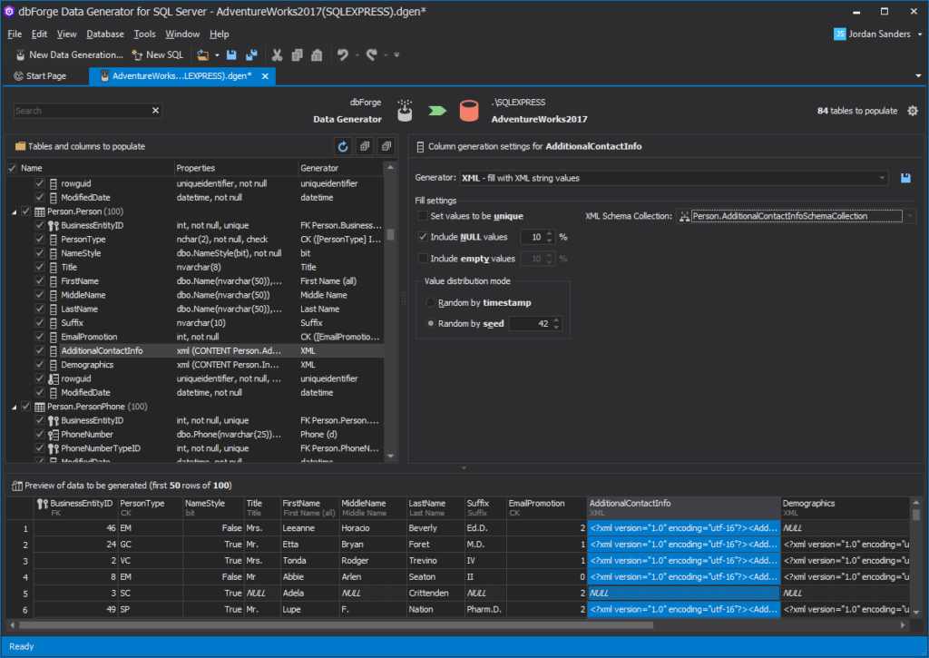Clear the search box with X icon
This screenshot has width=929, height=658.
156,110
